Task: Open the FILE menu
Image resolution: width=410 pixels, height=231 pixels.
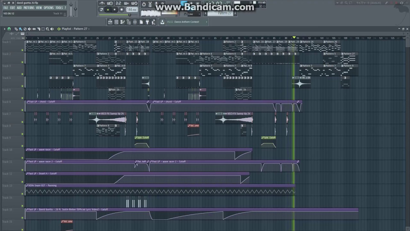Action: (5, 8)
